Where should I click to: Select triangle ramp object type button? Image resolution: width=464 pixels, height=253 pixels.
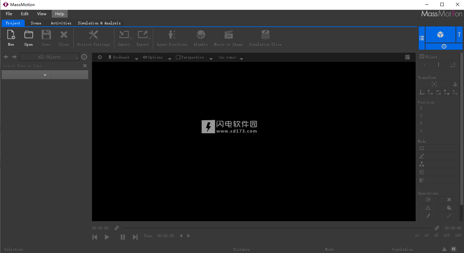(453, 65)
